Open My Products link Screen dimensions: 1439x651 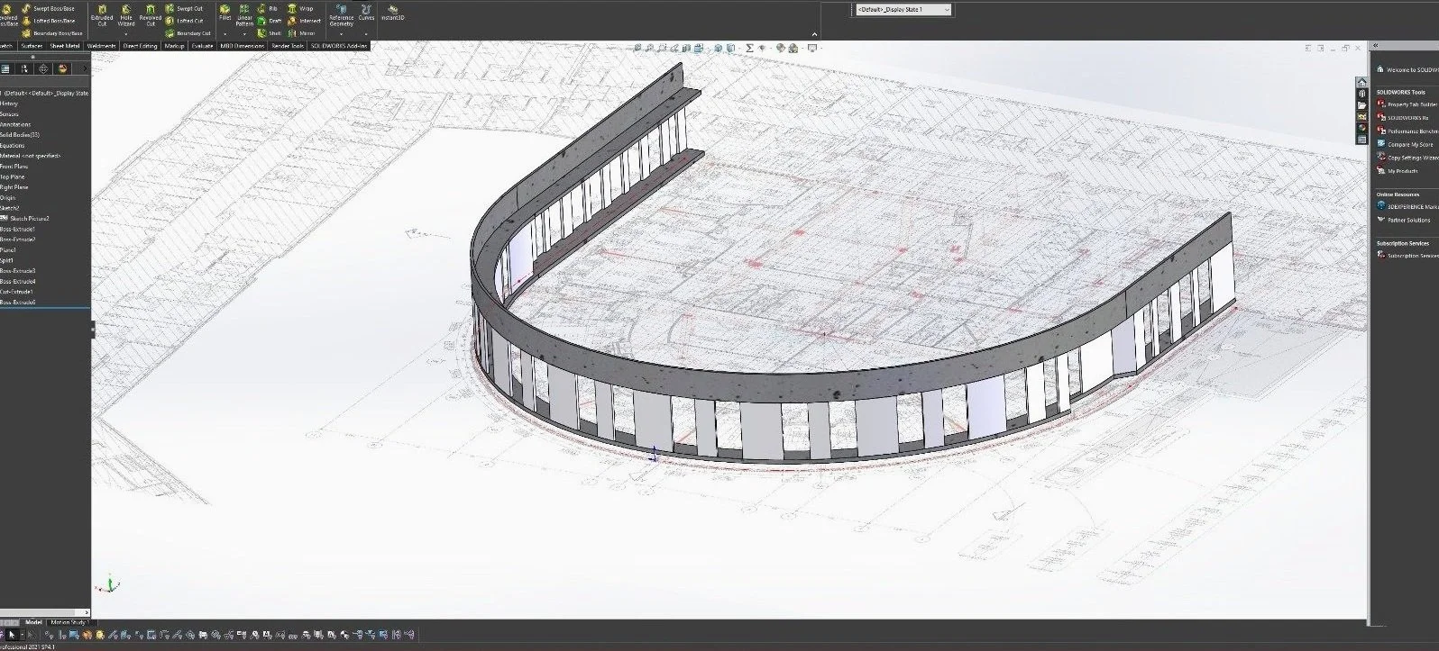(1398, 171)
